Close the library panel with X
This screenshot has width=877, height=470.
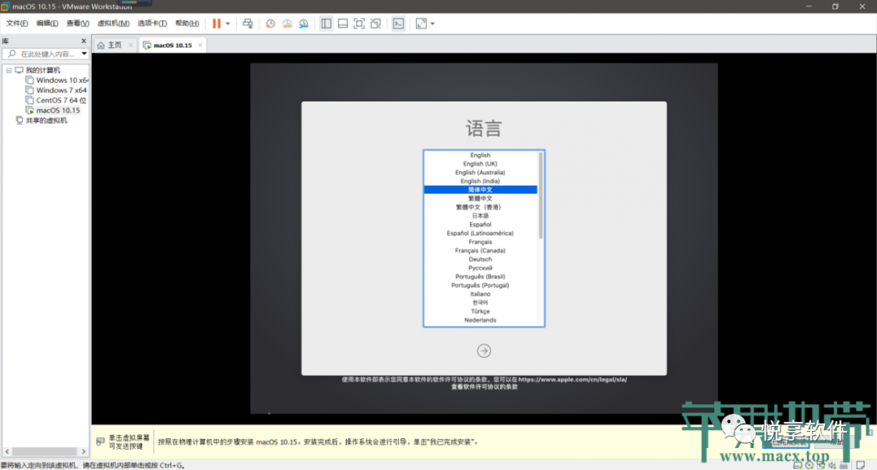point(84,41)
